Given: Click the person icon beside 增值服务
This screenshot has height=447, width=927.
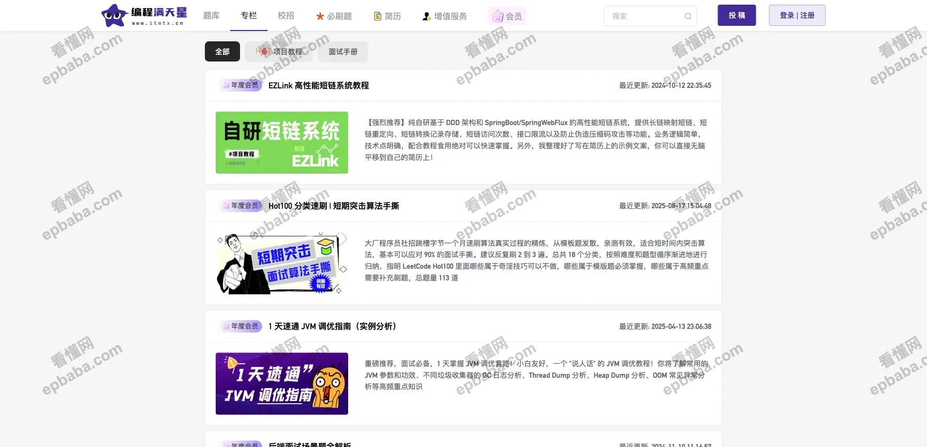Looking at the screenshot, I should coord(427,16).
